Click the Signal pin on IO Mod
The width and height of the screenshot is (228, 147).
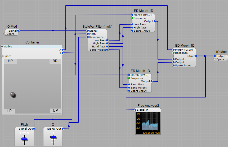point(18,31)
